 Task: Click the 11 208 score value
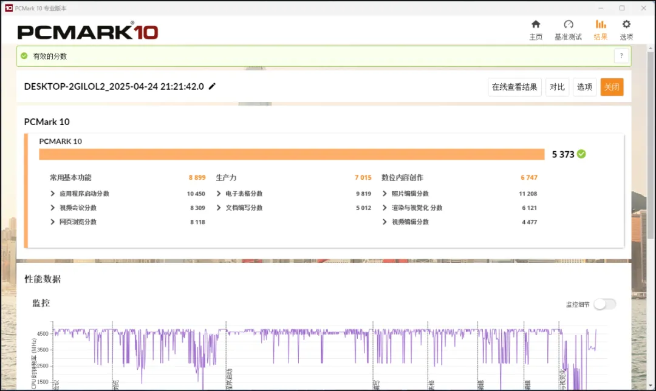point(528,194)
